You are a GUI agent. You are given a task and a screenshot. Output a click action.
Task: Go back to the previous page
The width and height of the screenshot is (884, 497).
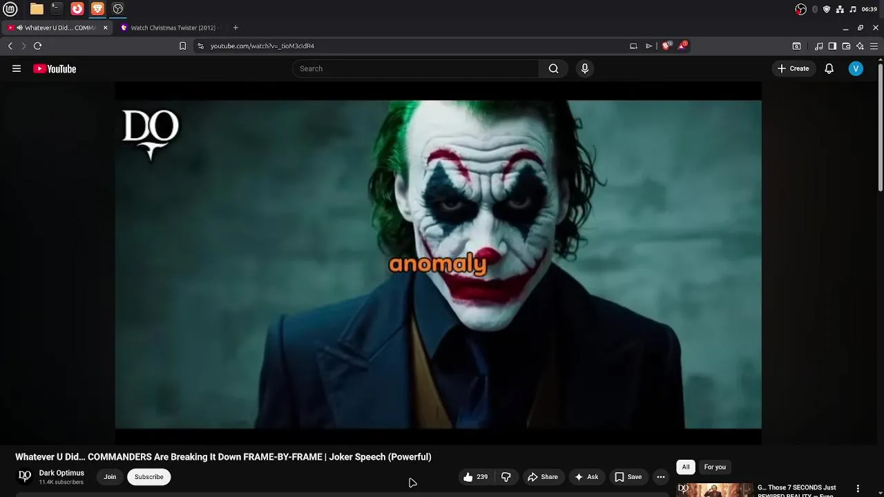tap(10, 46)
